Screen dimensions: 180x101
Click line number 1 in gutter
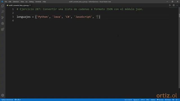[13, 9]
